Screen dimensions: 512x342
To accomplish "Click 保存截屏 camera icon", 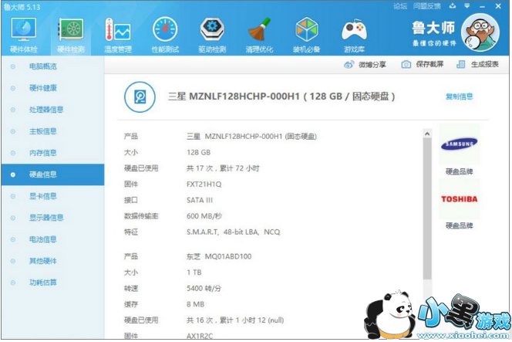I will tap(406, 64).
